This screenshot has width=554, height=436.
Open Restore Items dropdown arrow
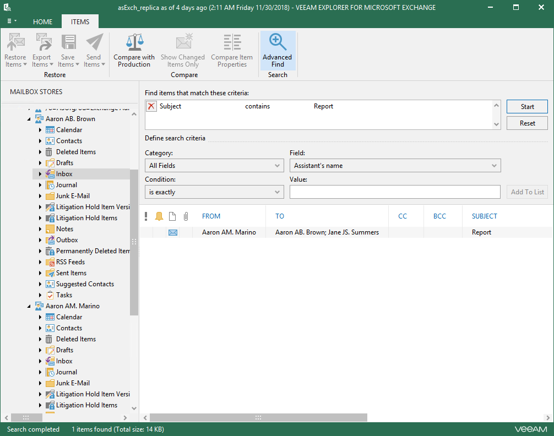(x=25, y=64)
